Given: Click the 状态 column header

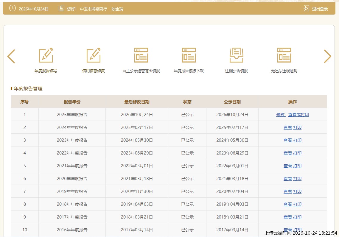Looking at the screenshot, I should click(187, 102).
